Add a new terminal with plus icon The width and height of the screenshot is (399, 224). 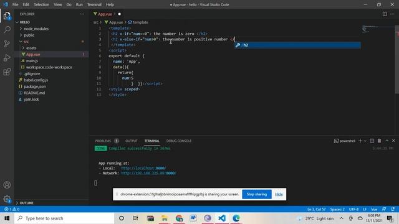tap(360, 141)
